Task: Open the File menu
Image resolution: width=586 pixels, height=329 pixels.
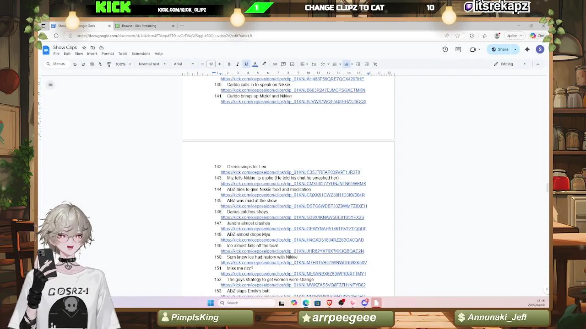Action: pyautogui.click(x=56, y=54)
